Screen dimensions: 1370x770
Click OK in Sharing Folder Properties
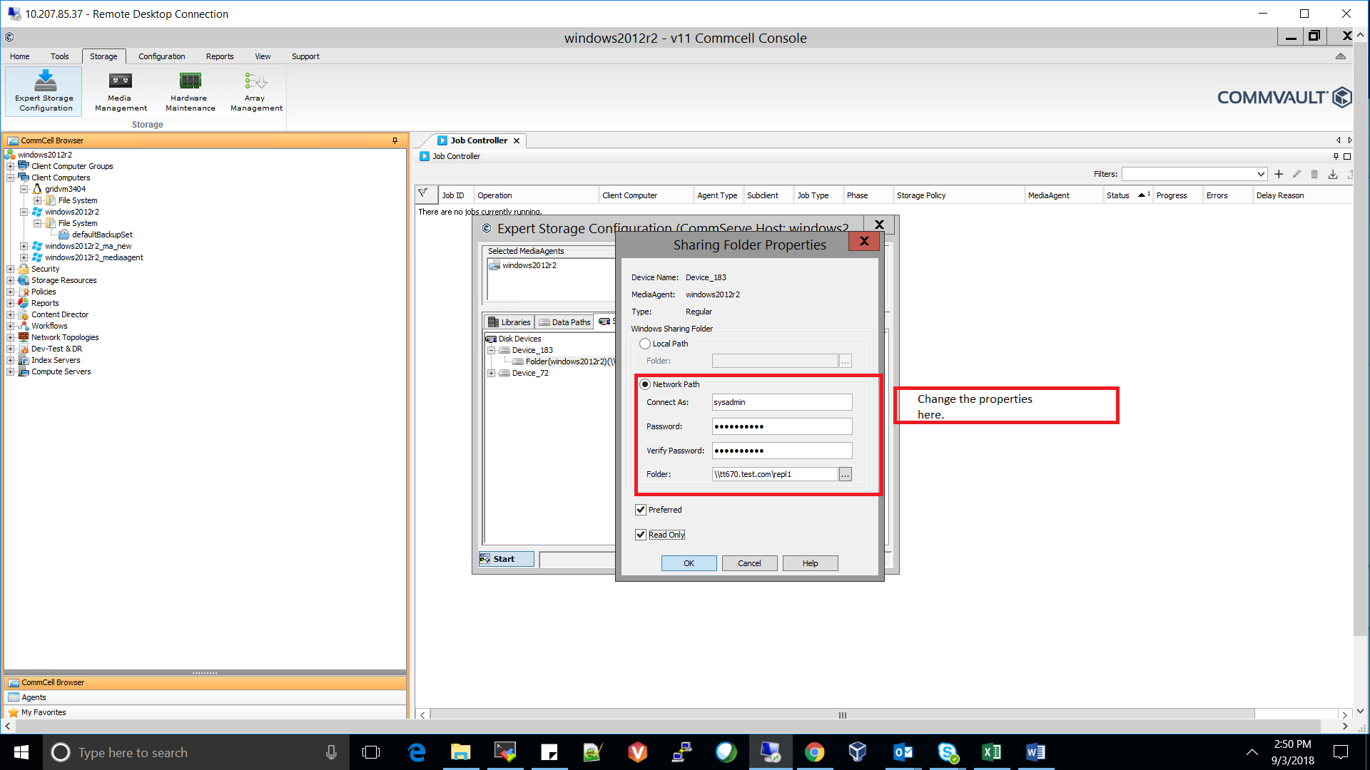point(688,563)
